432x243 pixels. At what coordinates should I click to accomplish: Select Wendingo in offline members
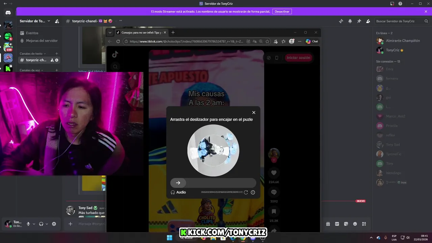402,173
